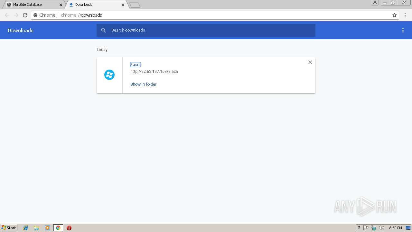The height and width of the screenshot is (232, 412).
Task: Remove 3.exe from the downloads list
Action: click(310, 62)
